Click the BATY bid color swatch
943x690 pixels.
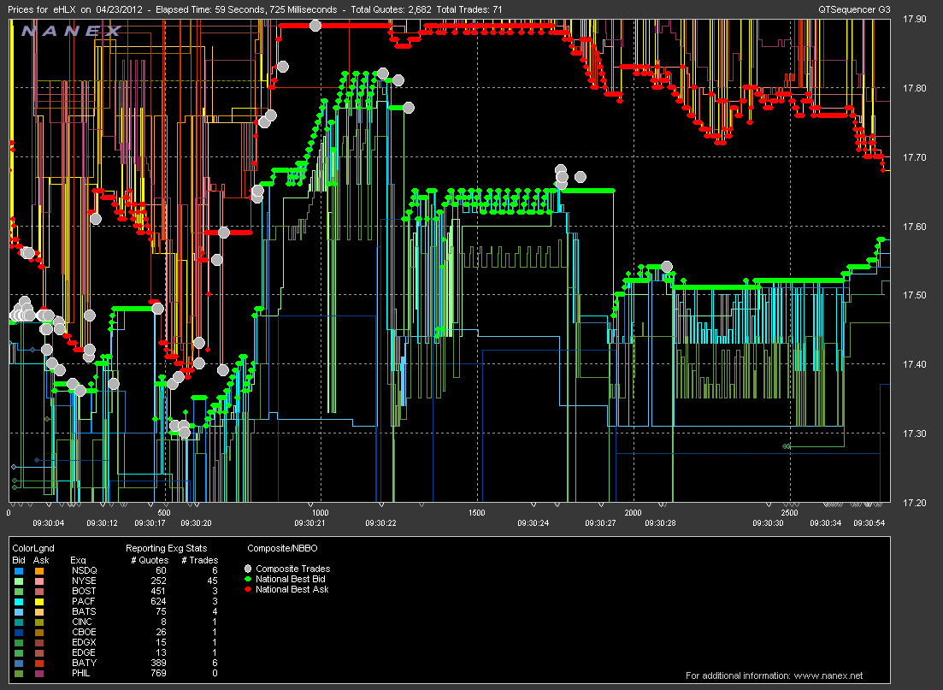click(19, 662)
